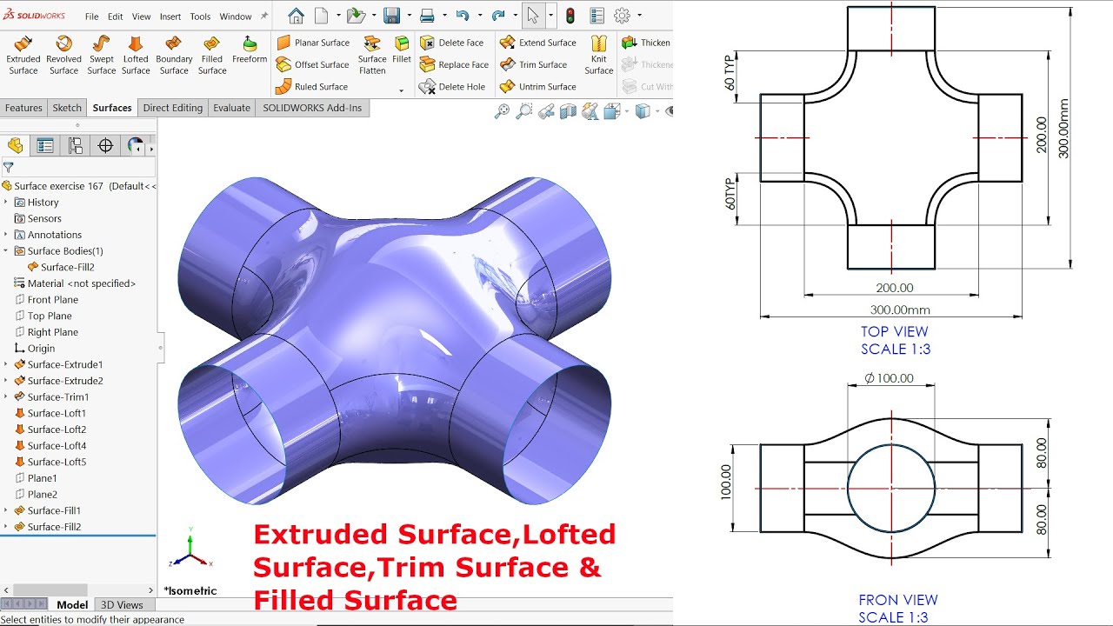Select the Revolved Surface tool

(63, 56)
